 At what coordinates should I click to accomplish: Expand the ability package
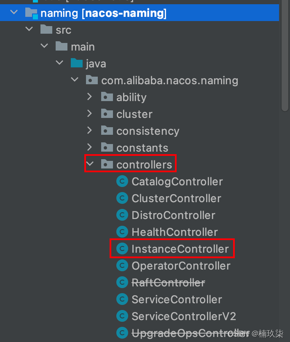coord(89,97)
